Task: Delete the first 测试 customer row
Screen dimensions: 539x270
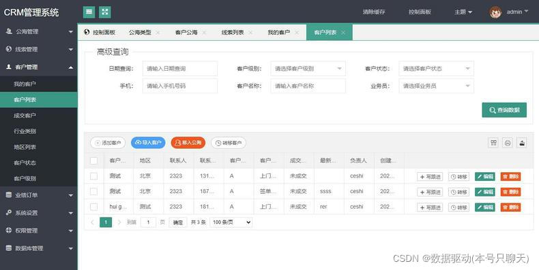Action: click(x=510, y=177)
